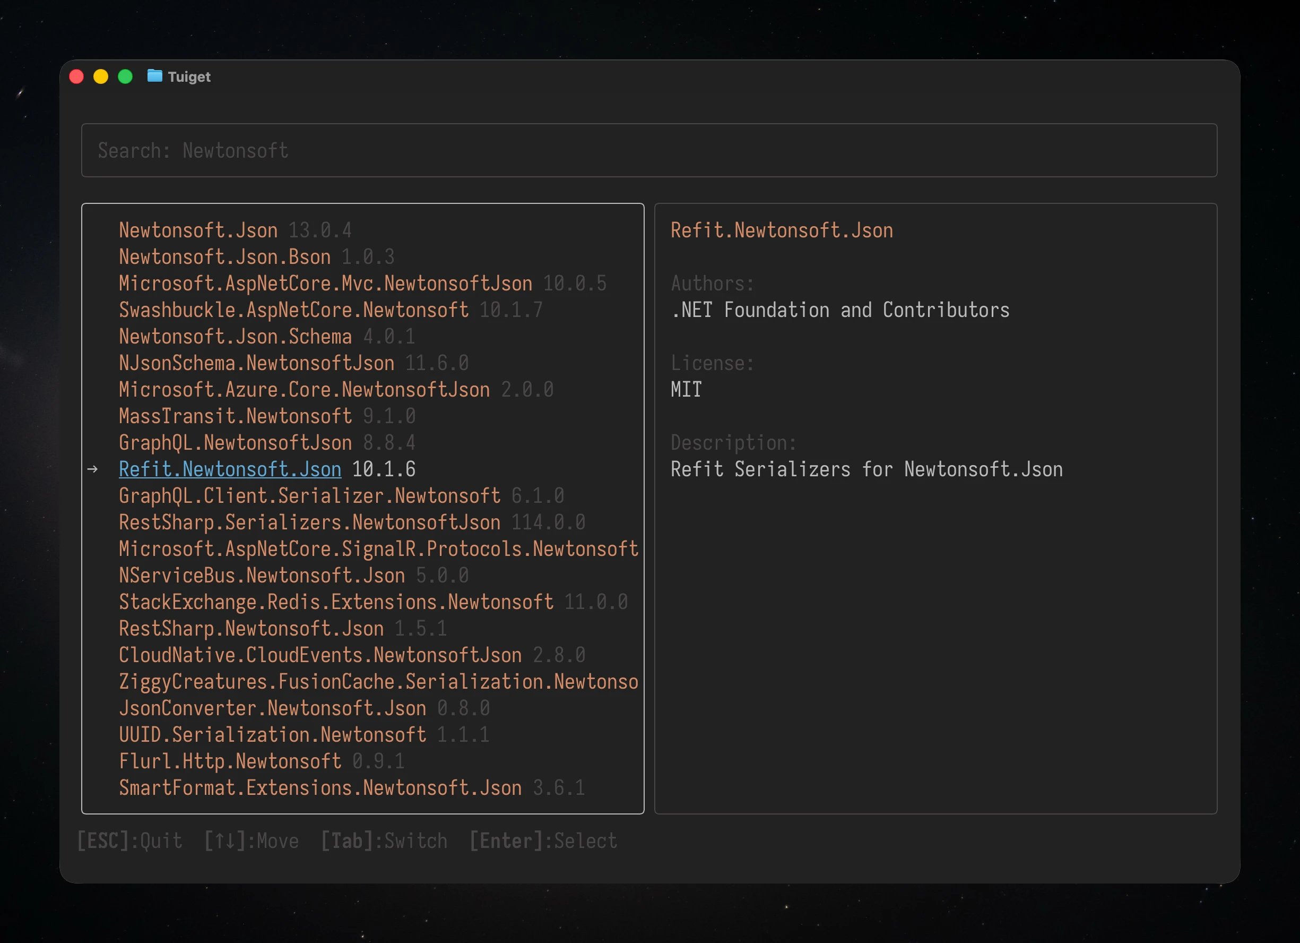Open the highlighted Refit.Newtonsoft.Json link
This screenshot has width=1300, height=943.
[230, 469]
